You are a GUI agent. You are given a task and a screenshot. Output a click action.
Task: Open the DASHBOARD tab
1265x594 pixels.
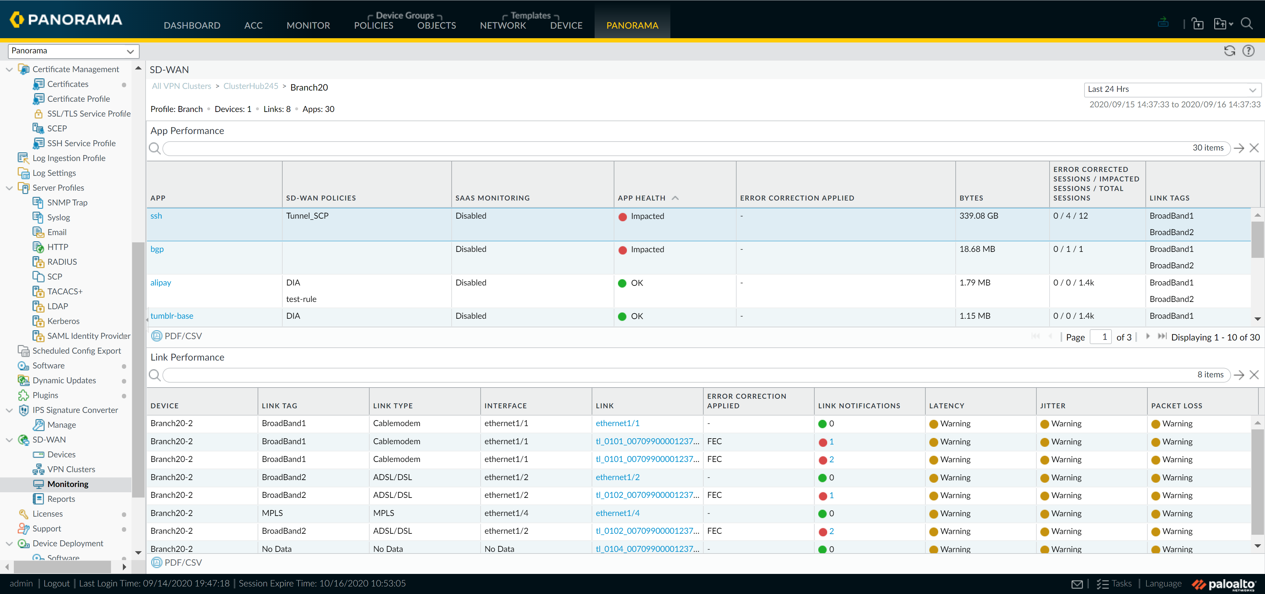[191, 26]
